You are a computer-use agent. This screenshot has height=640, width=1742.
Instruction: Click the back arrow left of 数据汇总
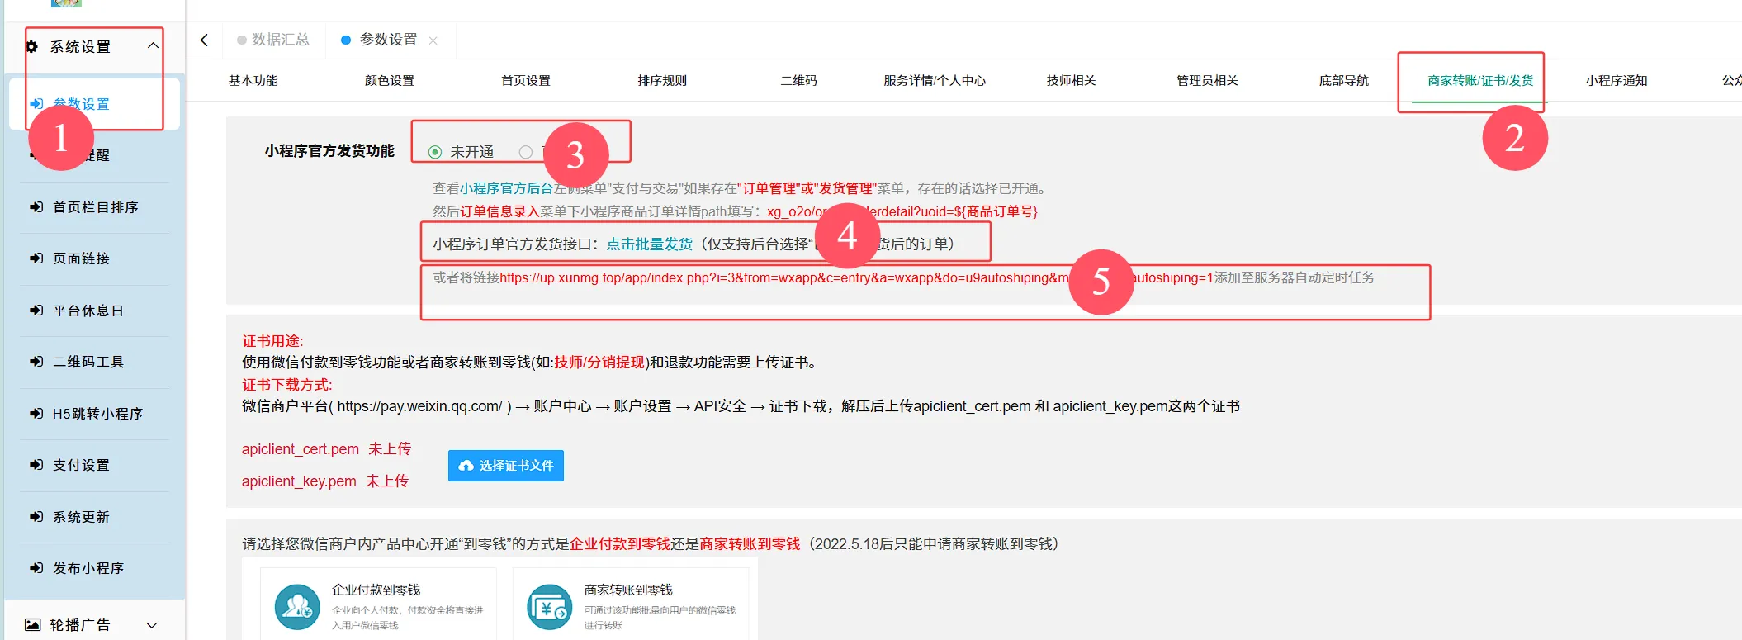coord(204,40)
